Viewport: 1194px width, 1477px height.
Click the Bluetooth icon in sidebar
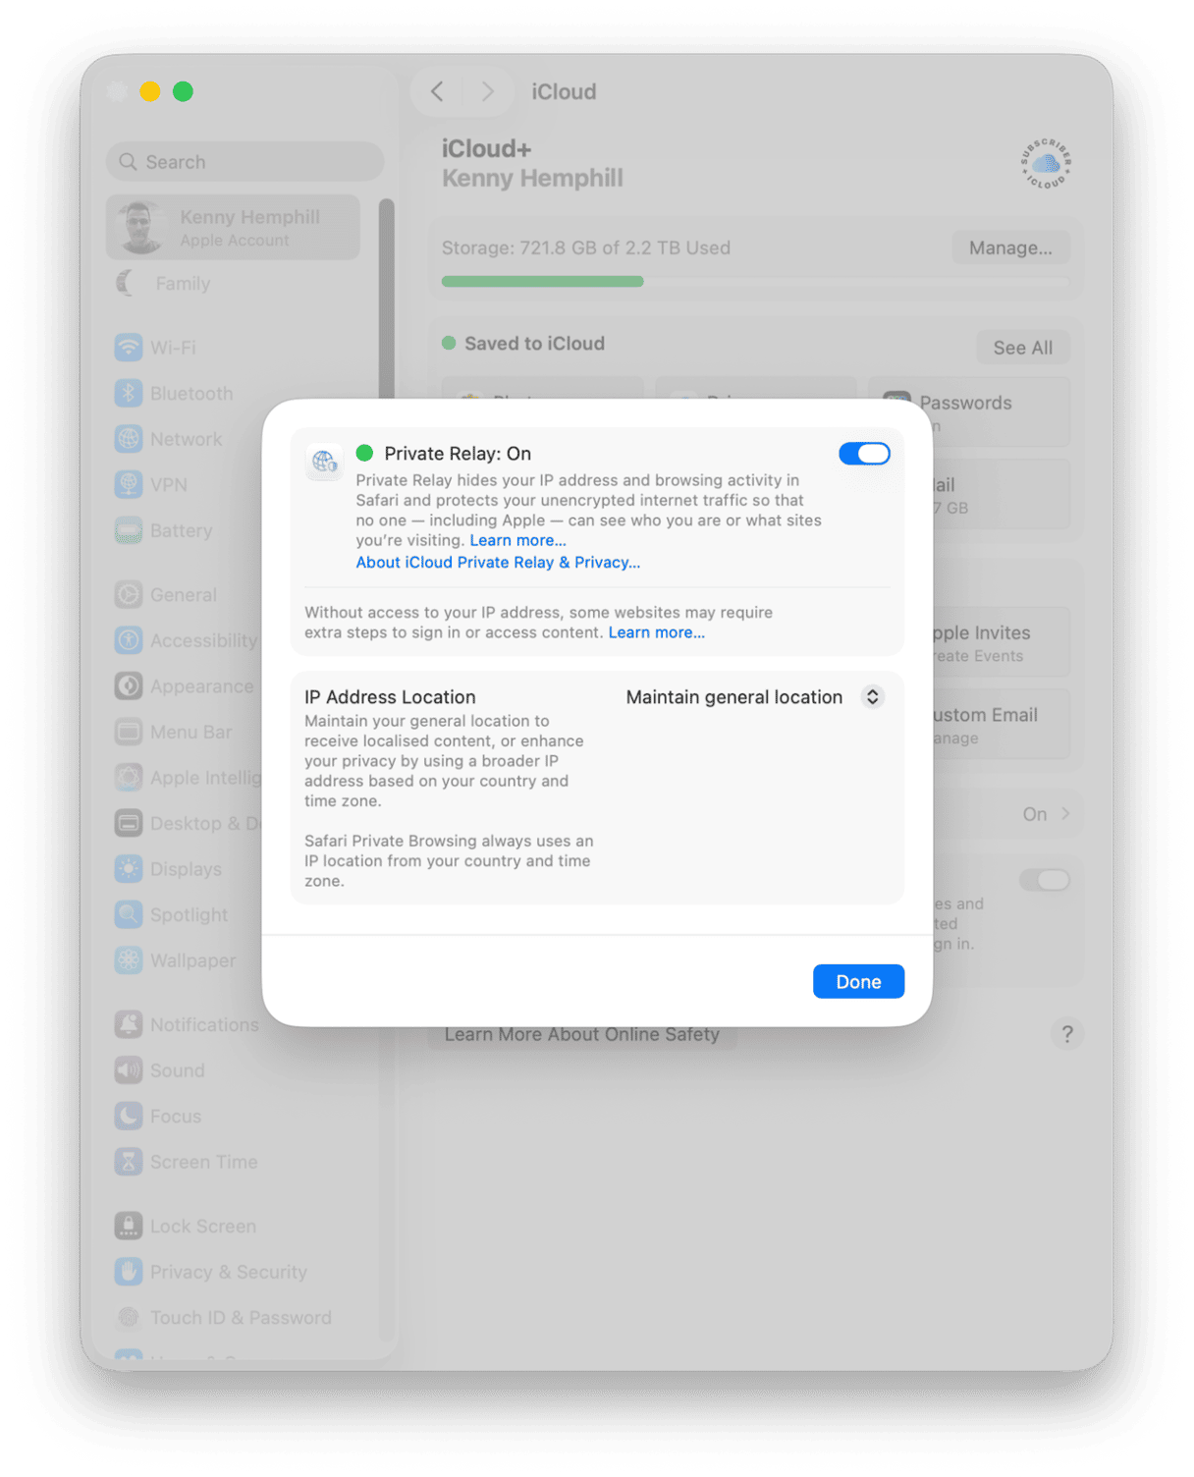pyautogui.click(x=129, y=394)
